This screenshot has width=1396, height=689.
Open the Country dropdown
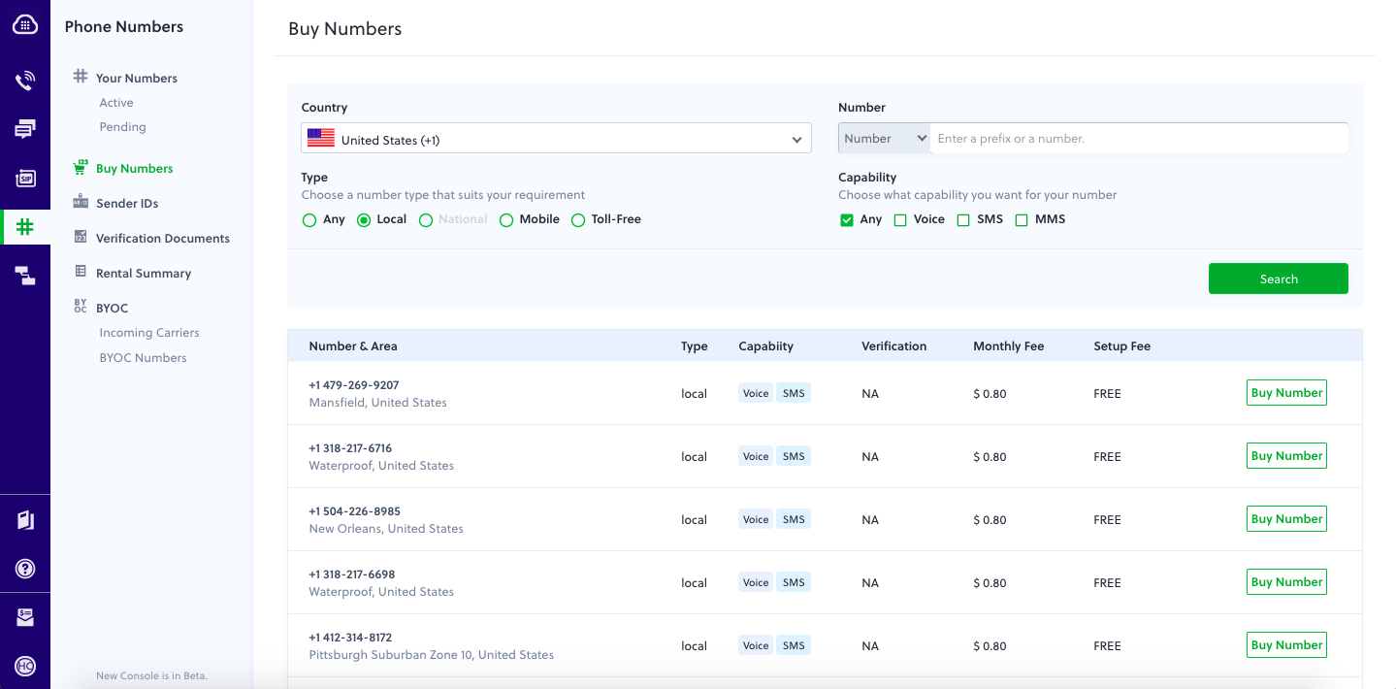tap(556, 139)
